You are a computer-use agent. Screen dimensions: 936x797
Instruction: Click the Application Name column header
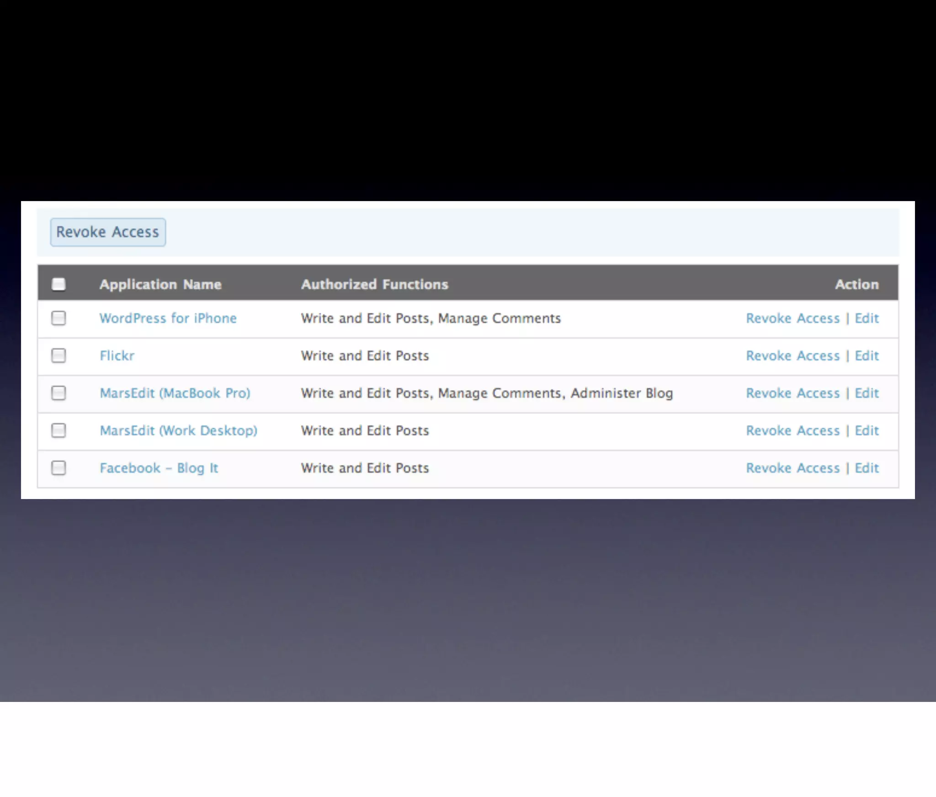click(x=160, y=284)
